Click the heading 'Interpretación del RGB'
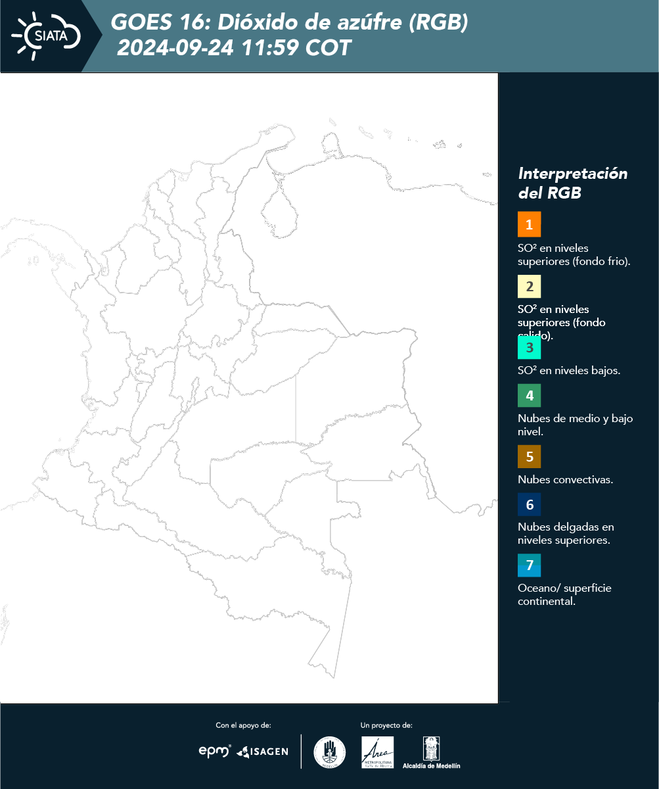The height and width of the screenshot is (789, 659). 573,183
